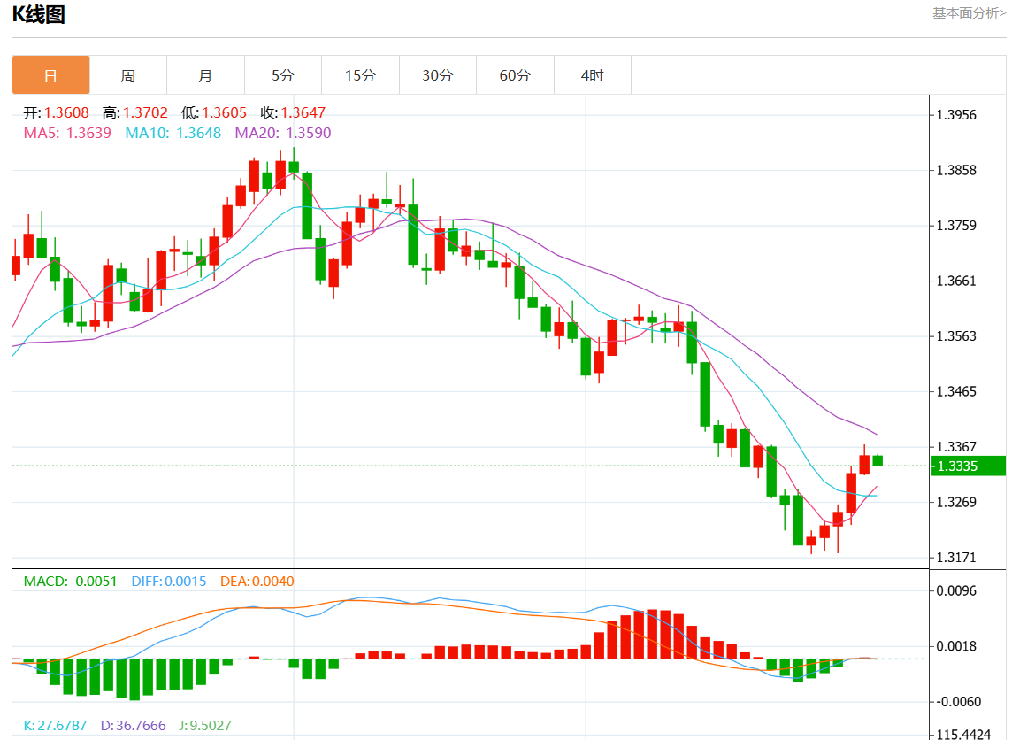The width and height of the screenshot is (1035, 740).
Task: Click the 1.3956 price axis label
Action: [x=956, y=115]
